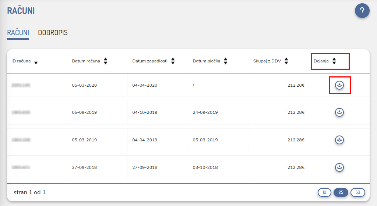The width and height of the screenshot is (377, 206).
Task: Download the invoice dated 05-03-2020
Action: tap(339, 85)
